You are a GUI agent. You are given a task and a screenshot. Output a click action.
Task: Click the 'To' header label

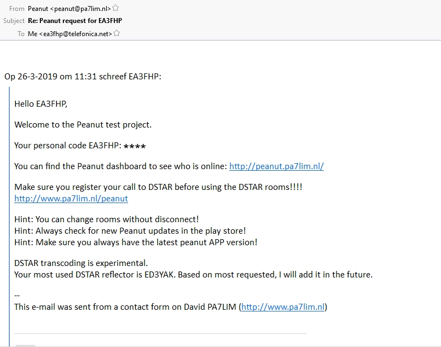(21, 33)
